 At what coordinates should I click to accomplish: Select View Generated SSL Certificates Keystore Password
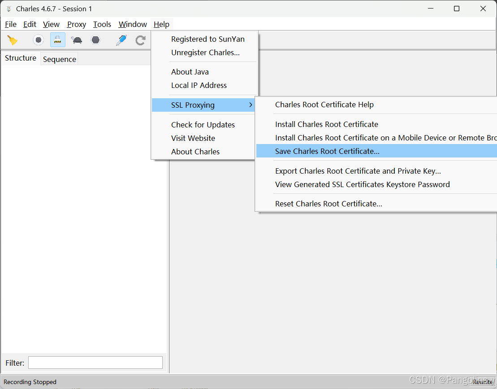[376, 184]
